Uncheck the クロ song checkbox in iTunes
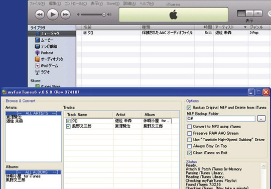The image size is (271, 189). 85,33
